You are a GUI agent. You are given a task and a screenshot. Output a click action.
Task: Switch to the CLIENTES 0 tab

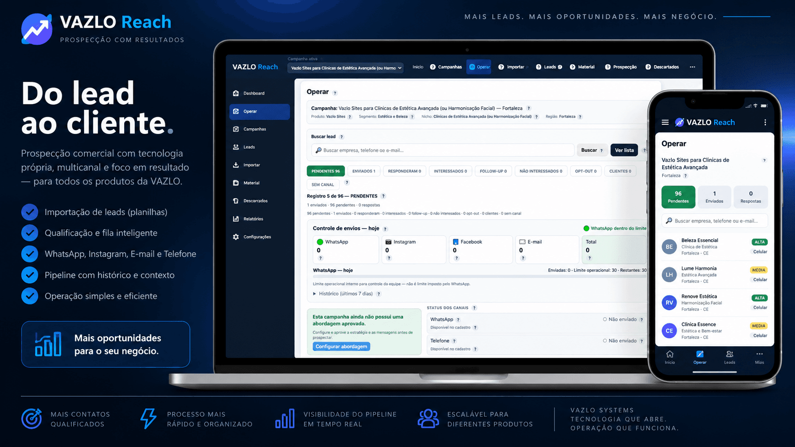click(x=620, y=171)
